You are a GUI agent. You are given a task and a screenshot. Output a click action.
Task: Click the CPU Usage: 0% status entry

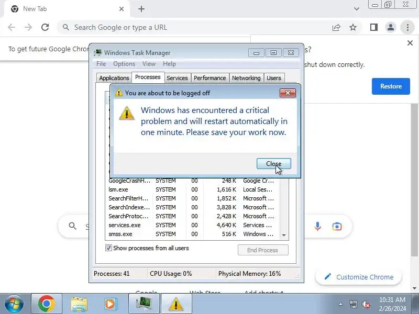pos(171,274)
